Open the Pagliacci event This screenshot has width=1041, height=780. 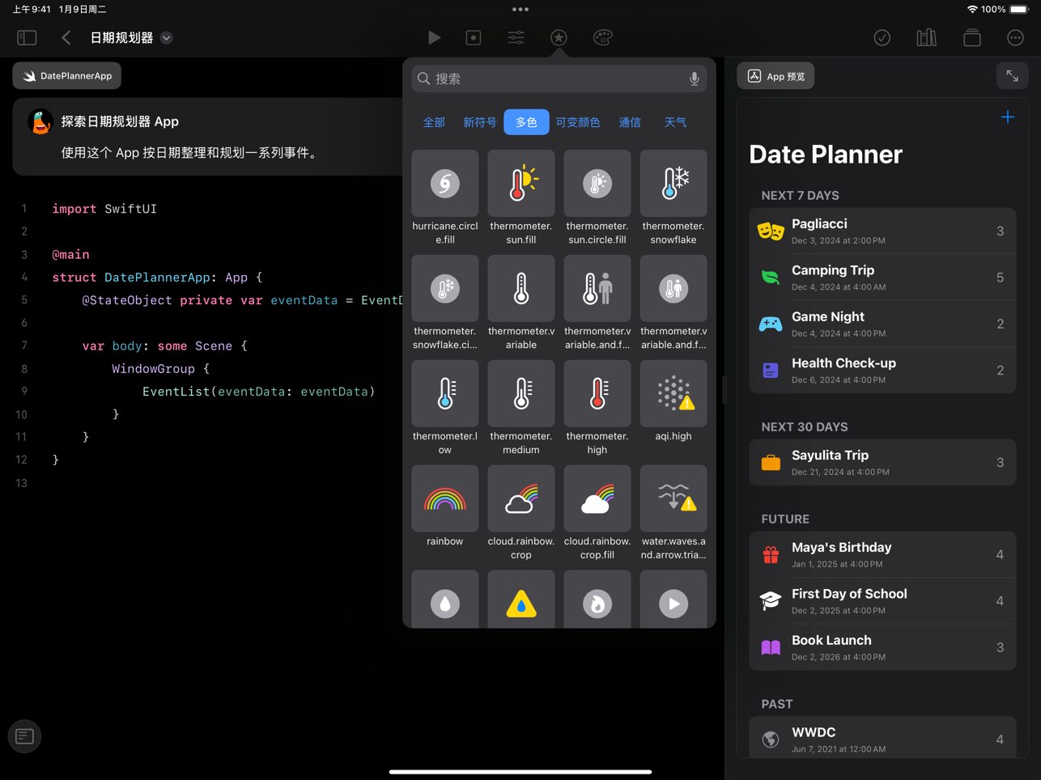click(x=882, y=231)
